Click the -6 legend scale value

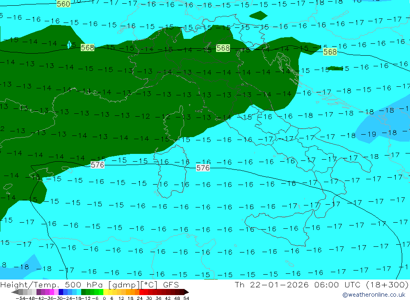click(96, 298)
